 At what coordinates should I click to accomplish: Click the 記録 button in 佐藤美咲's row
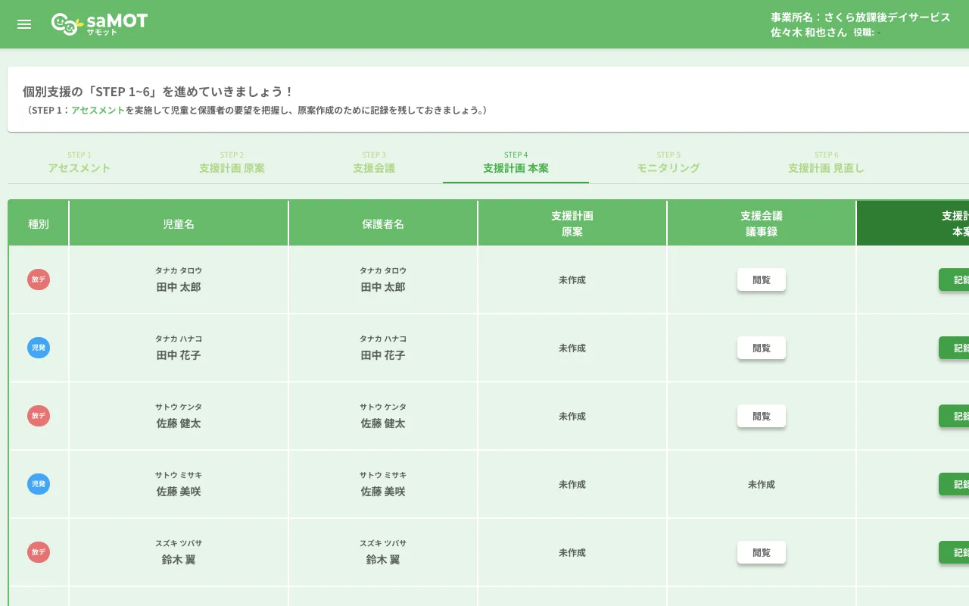click(959, 484)
